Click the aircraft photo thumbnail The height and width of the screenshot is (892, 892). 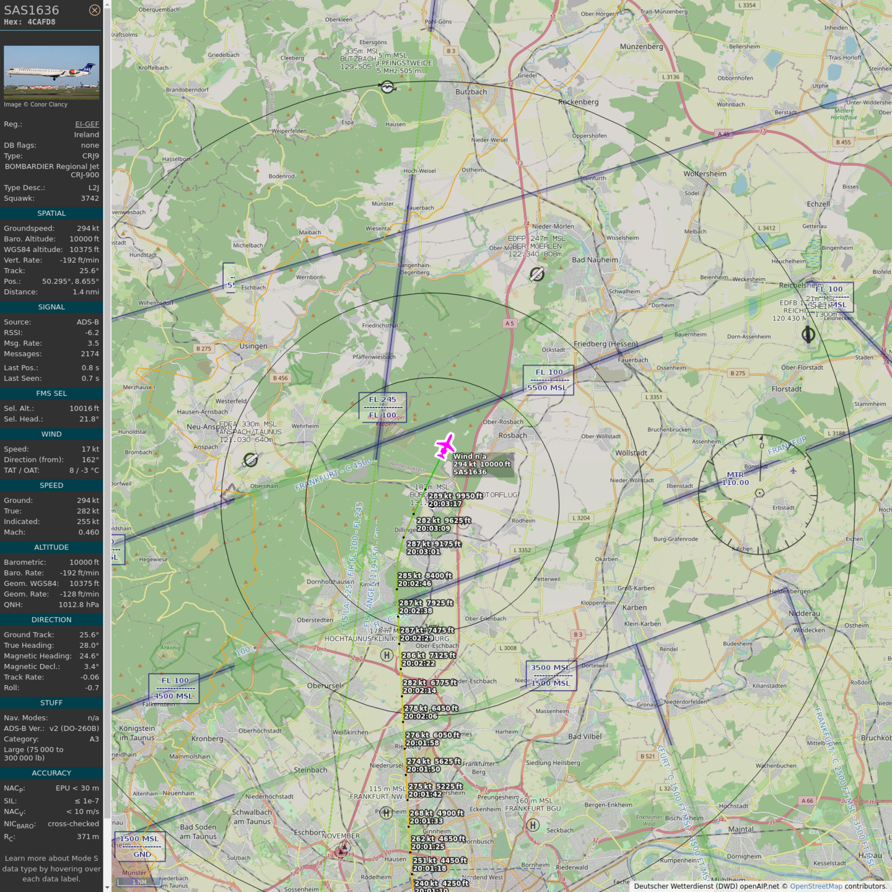click(x=51, y=72)
